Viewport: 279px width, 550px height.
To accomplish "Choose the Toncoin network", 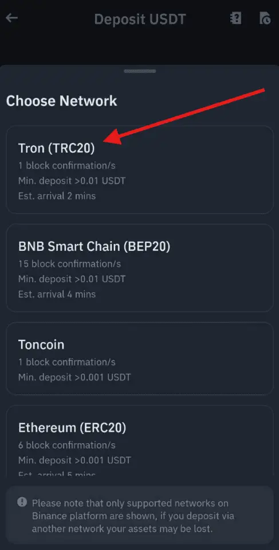I will pyautogui.click(x=140, y=358).
